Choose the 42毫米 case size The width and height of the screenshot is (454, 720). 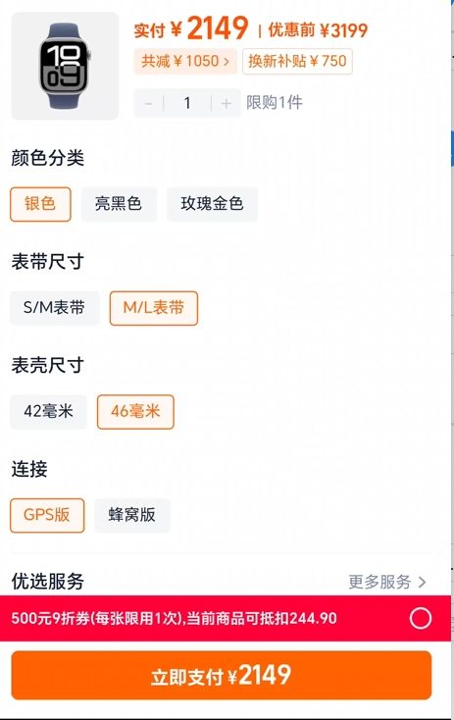tap(48, 412)
